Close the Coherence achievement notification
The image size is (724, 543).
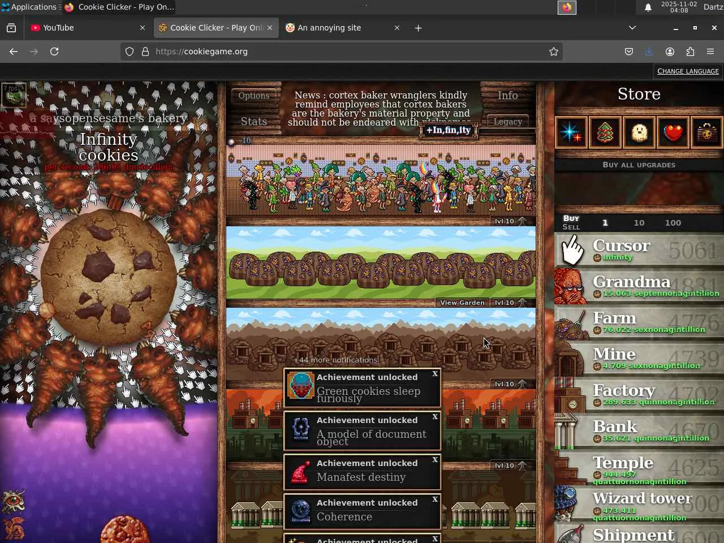coord(435,499)
